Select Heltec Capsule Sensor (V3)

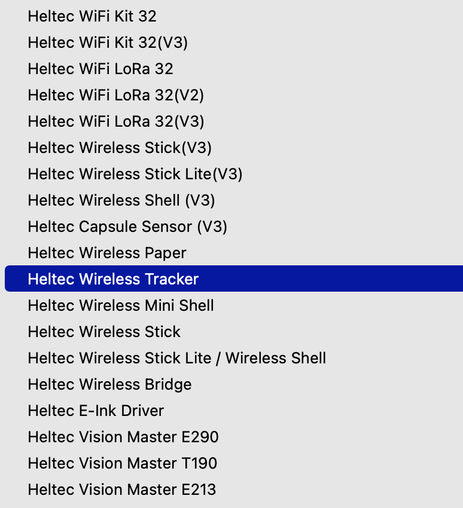click(x=127, y=227)
